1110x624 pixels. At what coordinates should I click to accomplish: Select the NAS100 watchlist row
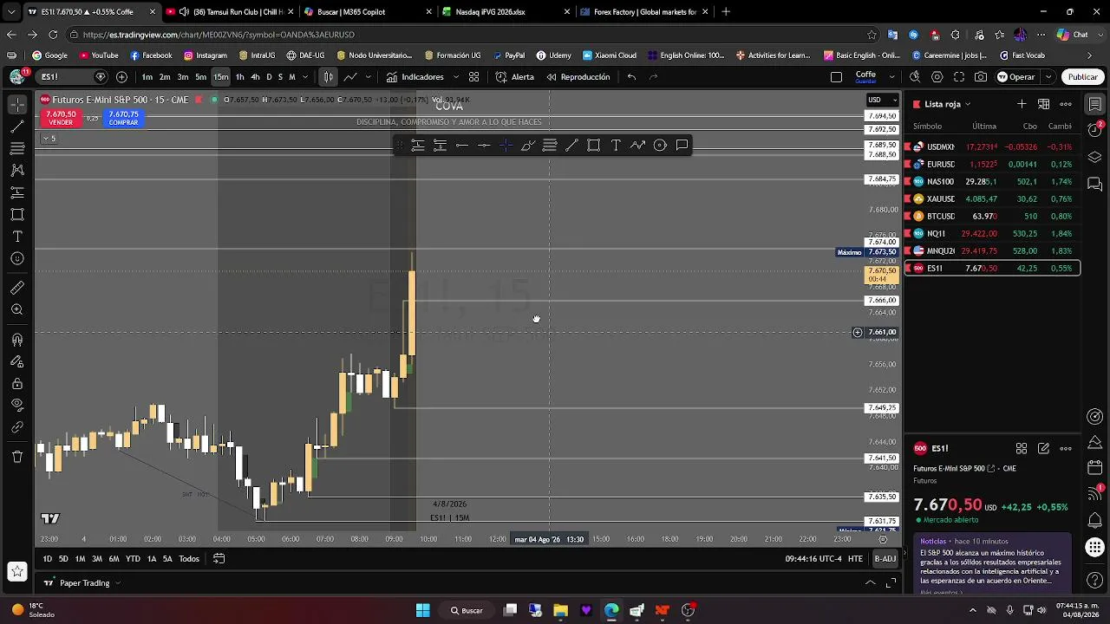pyautogui.click(x=993, y=182)
